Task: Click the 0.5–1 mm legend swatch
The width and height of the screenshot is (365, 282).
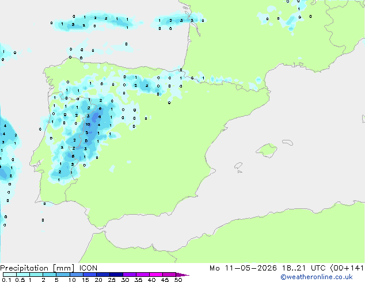Action: (23, 275)
